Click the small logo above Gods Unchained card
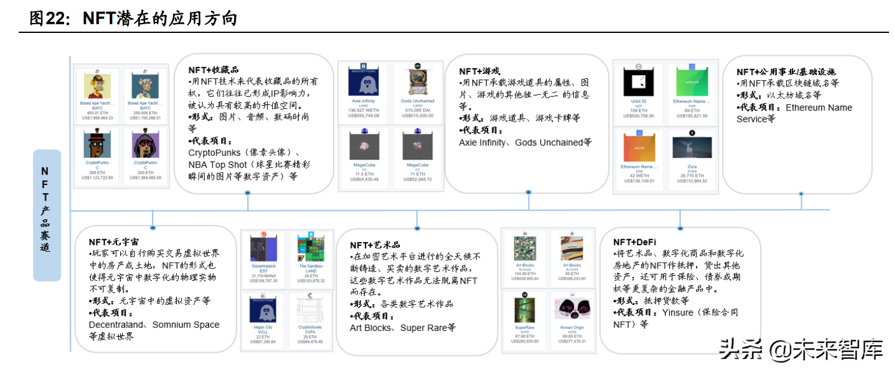Viewport: 894px width, 372px height. [x=418, y=66]
